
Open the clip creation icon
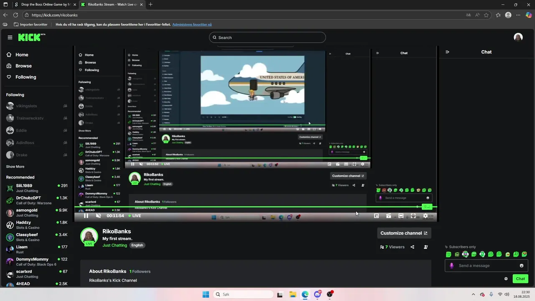(x=388, y=216)
